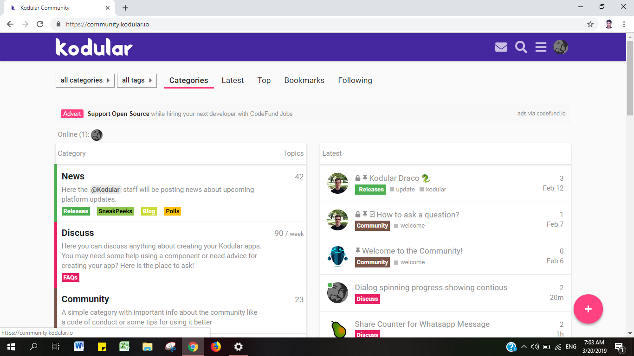Open the search magnifier in header
Viewport: 634px width, 356px height.
click(521, 47)
